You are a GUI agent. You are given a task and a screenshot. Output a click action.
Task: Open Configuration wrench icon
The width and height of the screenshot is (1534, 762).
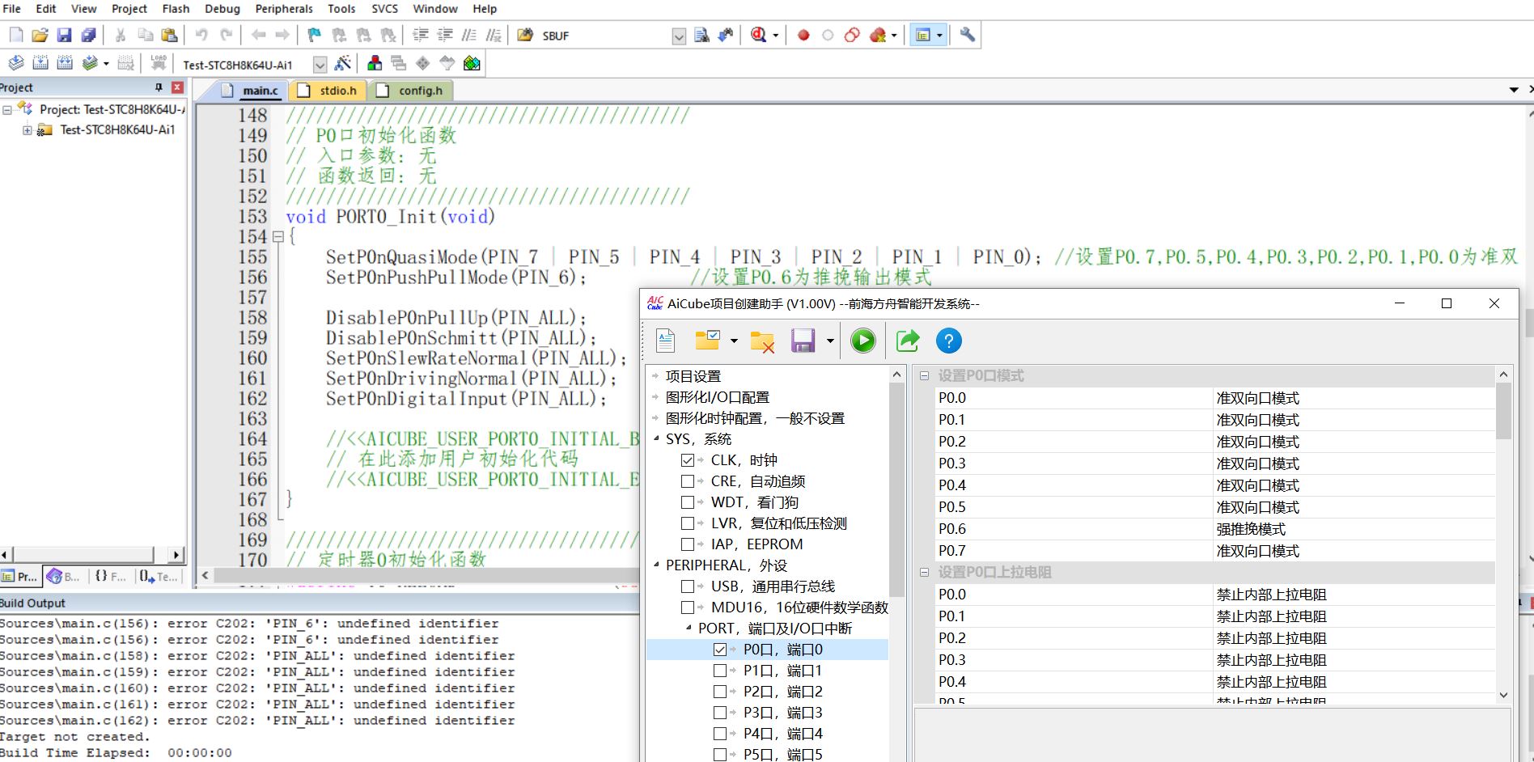[968, 35]
